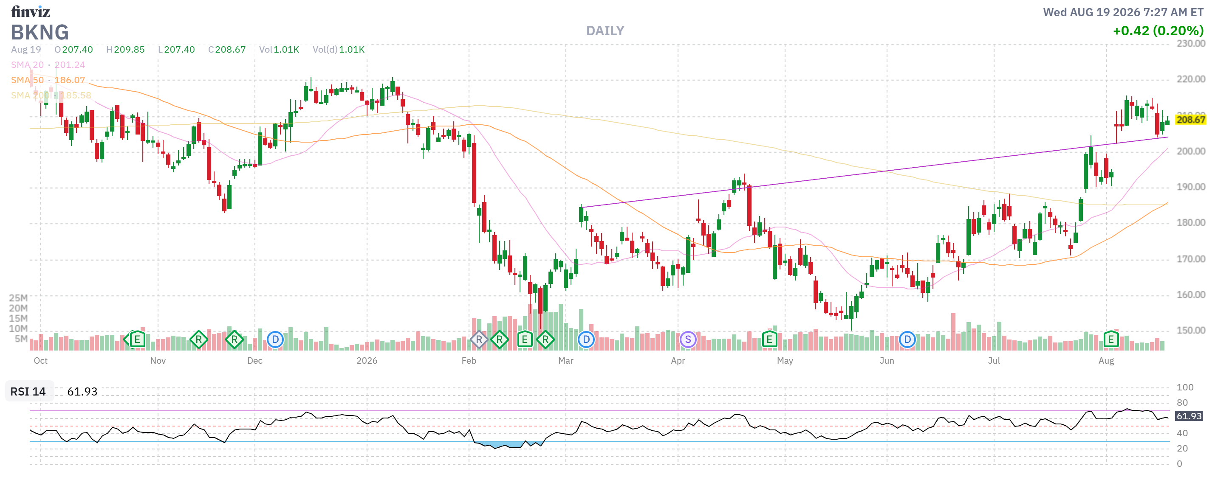Click the 25M volume axis label
Viewport: 1215px width, 477px height.
point(18,298)
